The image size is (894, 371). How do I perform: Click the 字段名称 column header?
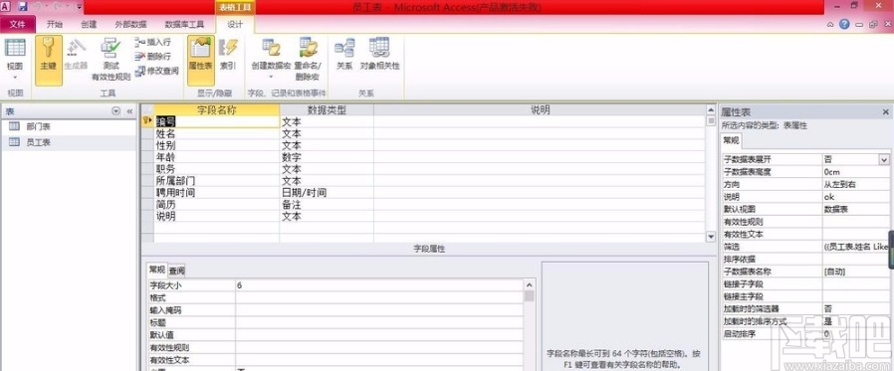click(x=217, y=110)
